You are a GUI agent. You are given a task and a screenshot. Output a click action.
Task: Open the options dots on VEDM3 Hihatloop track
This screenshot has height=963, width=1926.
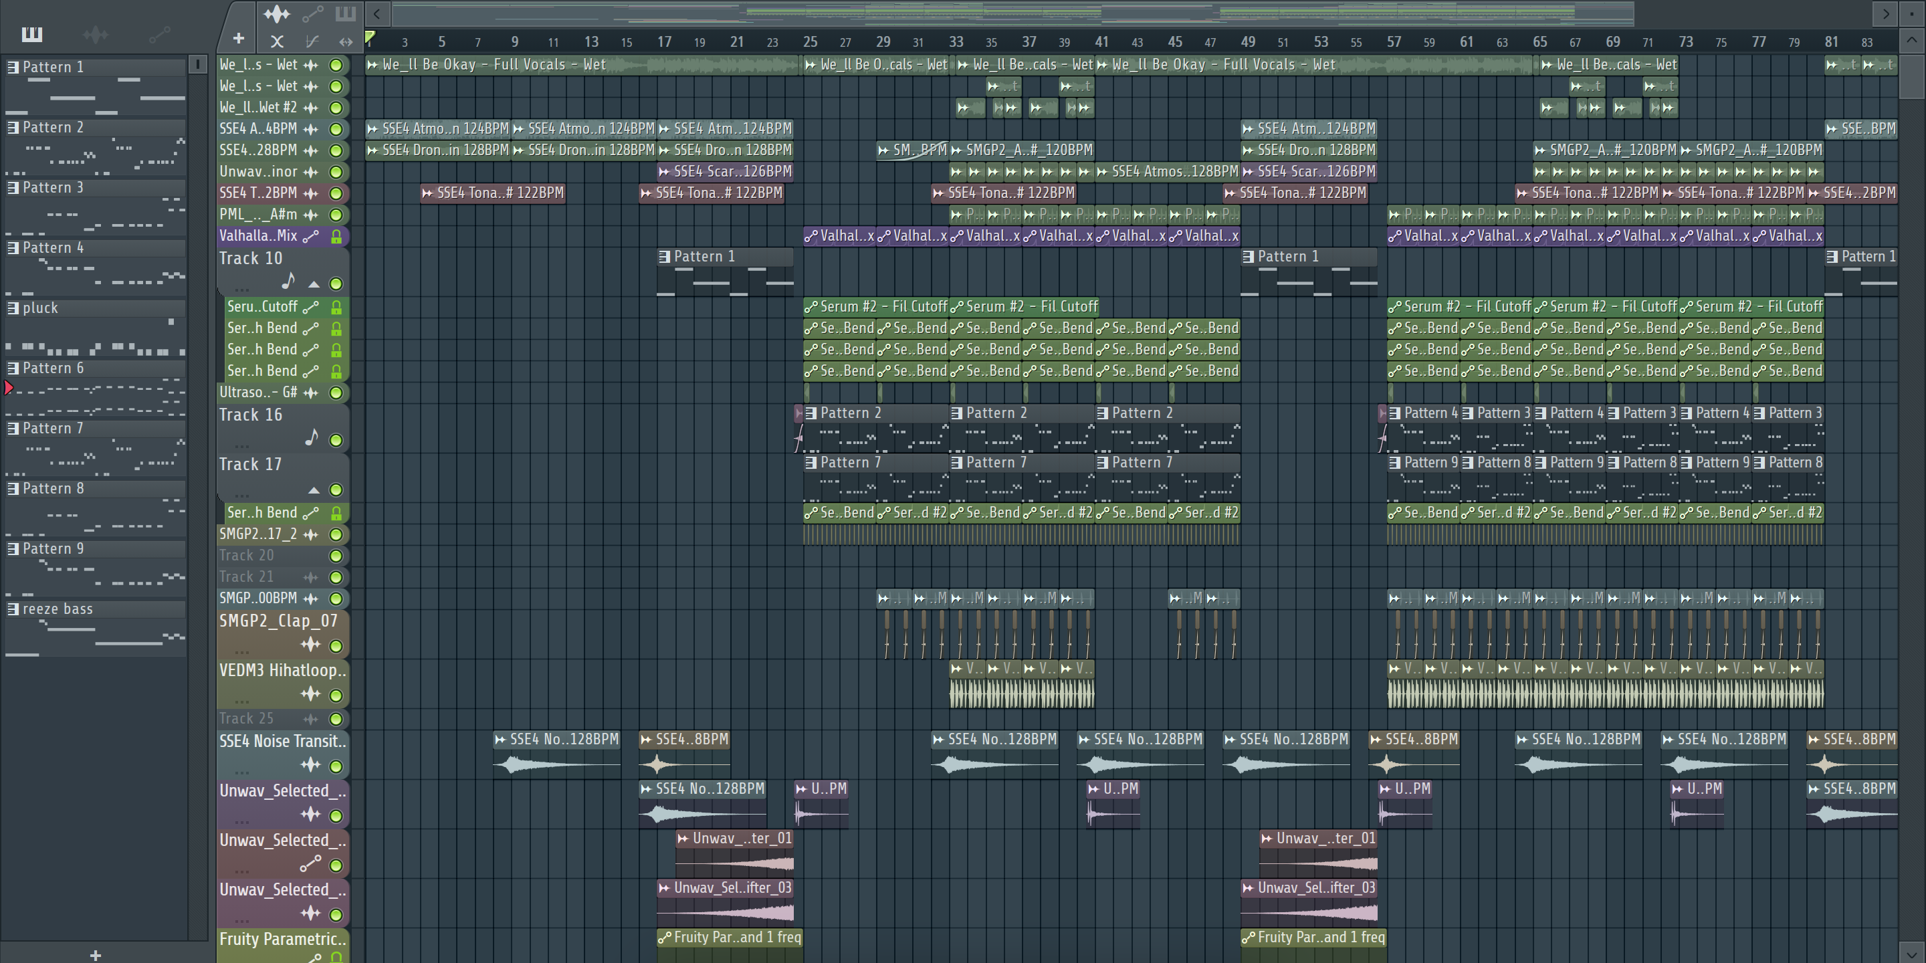(x=241, y=702)
